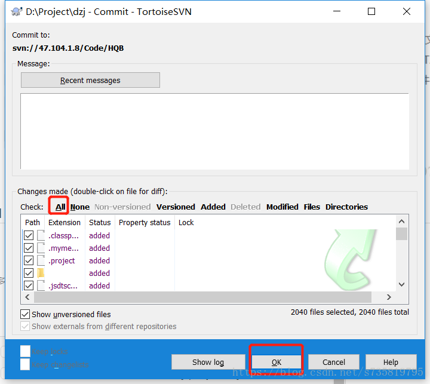Click the TortoiseSVN turtle title icon

(17, 11)
